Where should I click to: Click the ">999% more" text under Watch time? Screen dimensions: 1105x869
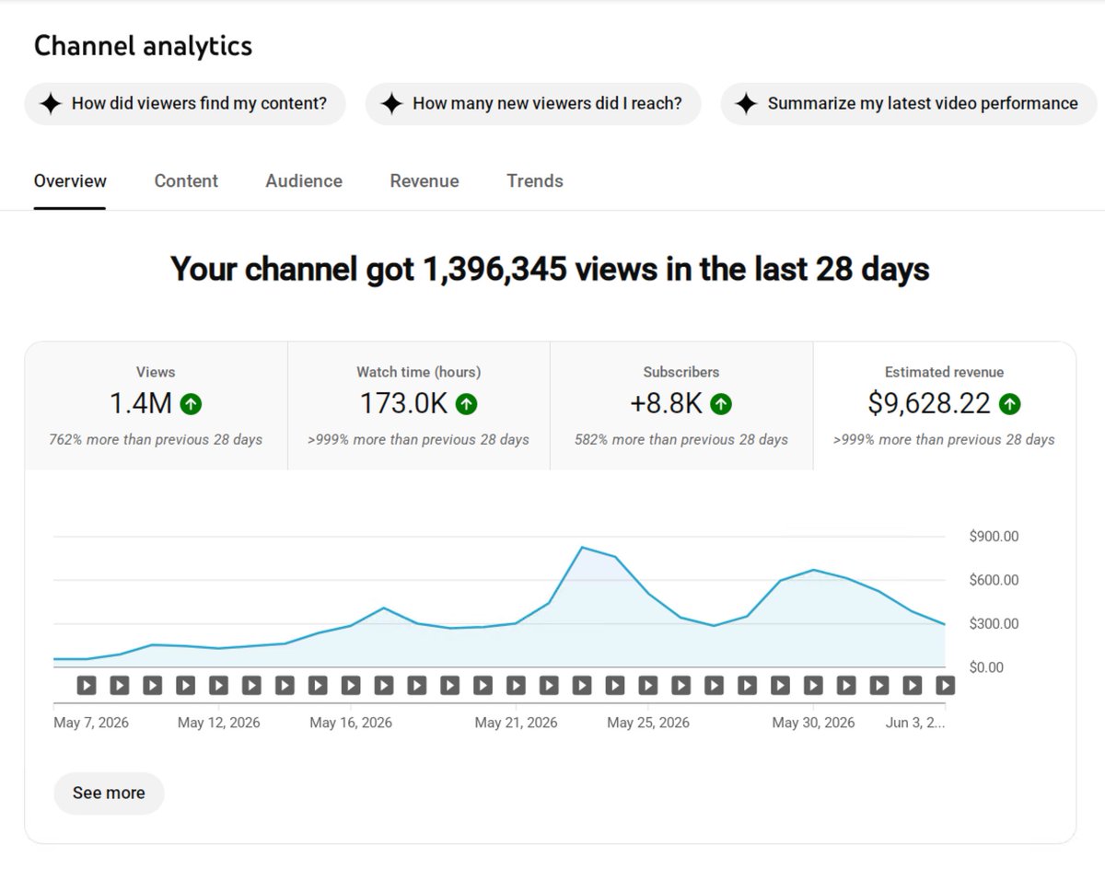click(x=418, y=440)
